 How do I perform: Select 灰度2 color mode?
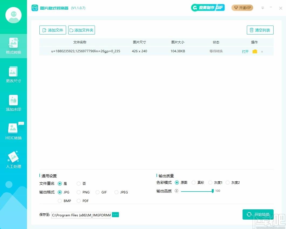[x=228, y=183]
